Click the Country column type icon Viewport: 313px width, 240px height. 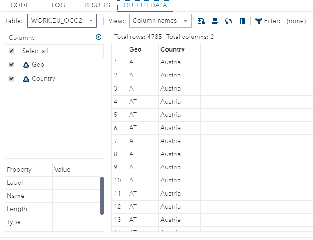tap(26, 79)
